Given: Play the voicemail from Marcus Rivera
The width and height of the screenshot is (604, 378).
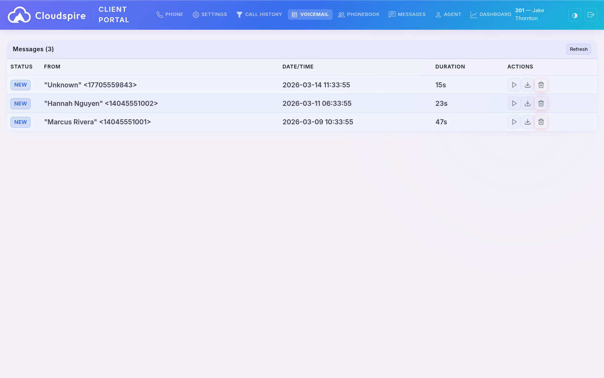Looking at the screenshot, I should (x=514, y=122).
